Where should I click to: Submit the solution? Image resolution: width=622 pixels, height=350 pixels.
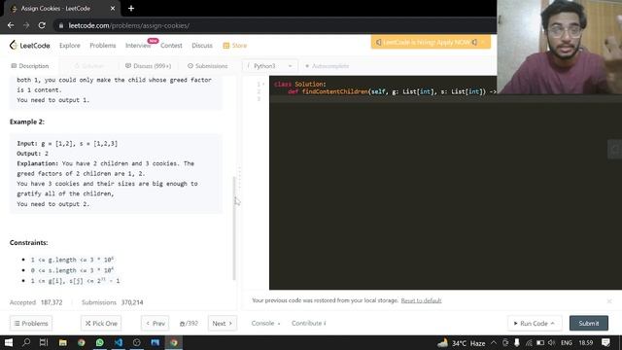589,324
